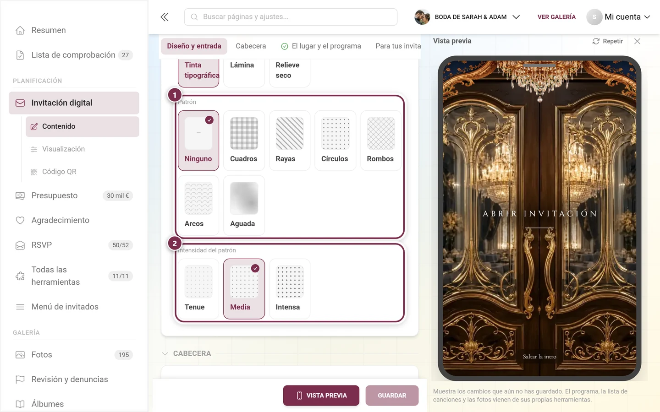Click the Fotos picture icon
This screenshot has height=412, width=660.
click(x=20, y=355)
